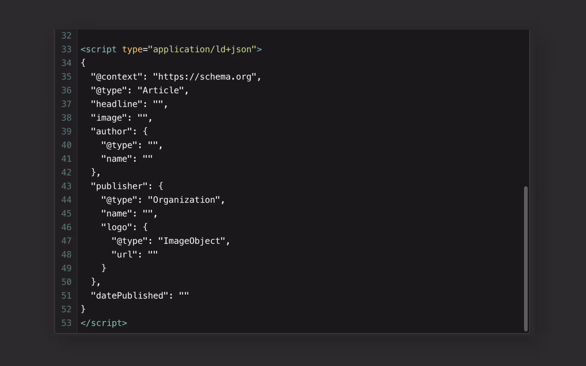This screenshot has width=586, height=366.
Task: Click the "application/ld+json" attribute value
Action: [x=202, y=49]
